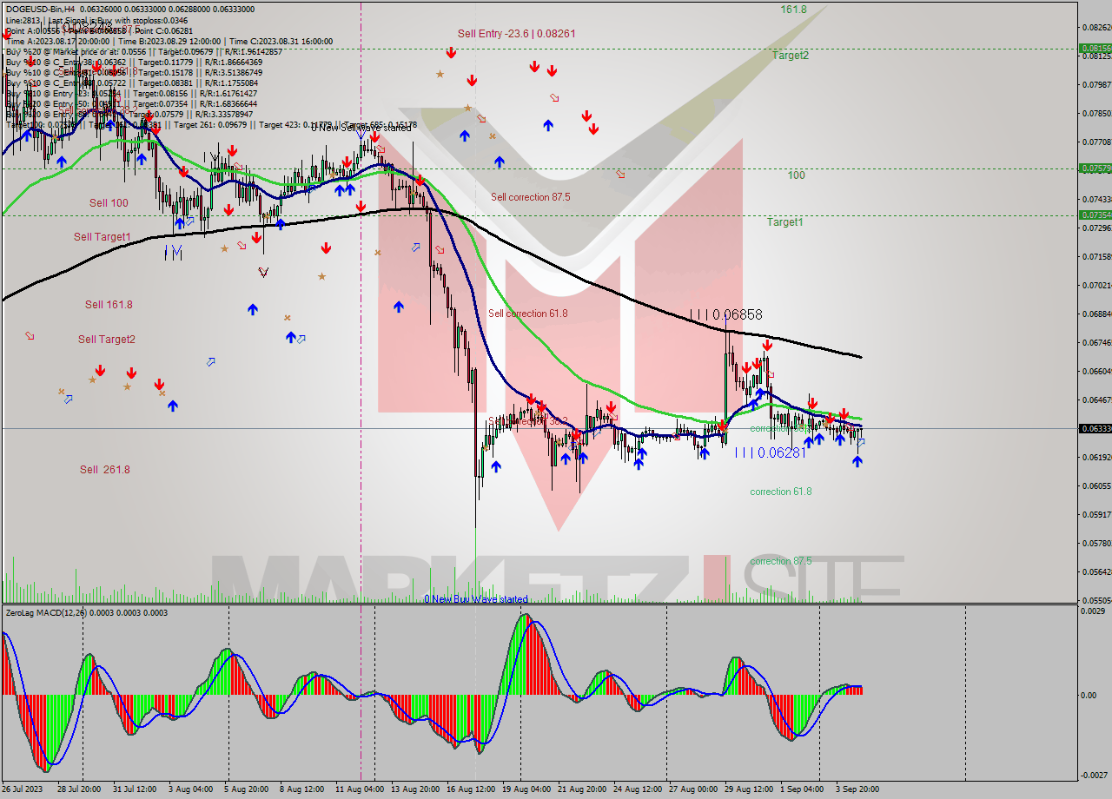
Task: Click the 'Sell correction 61.8' label
Action: point(528,314)
